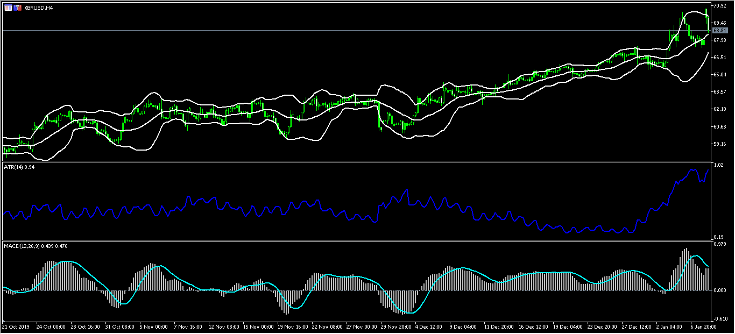Click the table-style Depth of Market icon
This screenshot has width=735, height=334.
click(8, 8)
